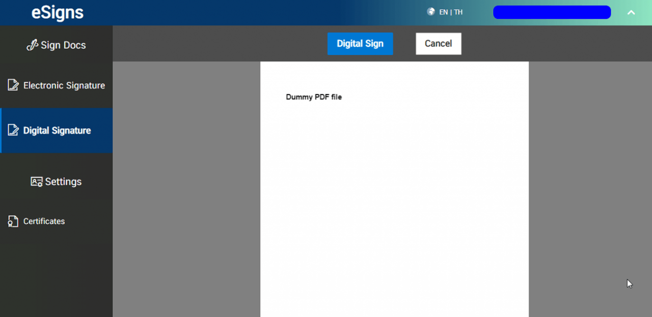Image resolution: width=652 pixels, height=317 pixels.
Task: Click the Digital Sign button
Action: [x=360, y=44]
